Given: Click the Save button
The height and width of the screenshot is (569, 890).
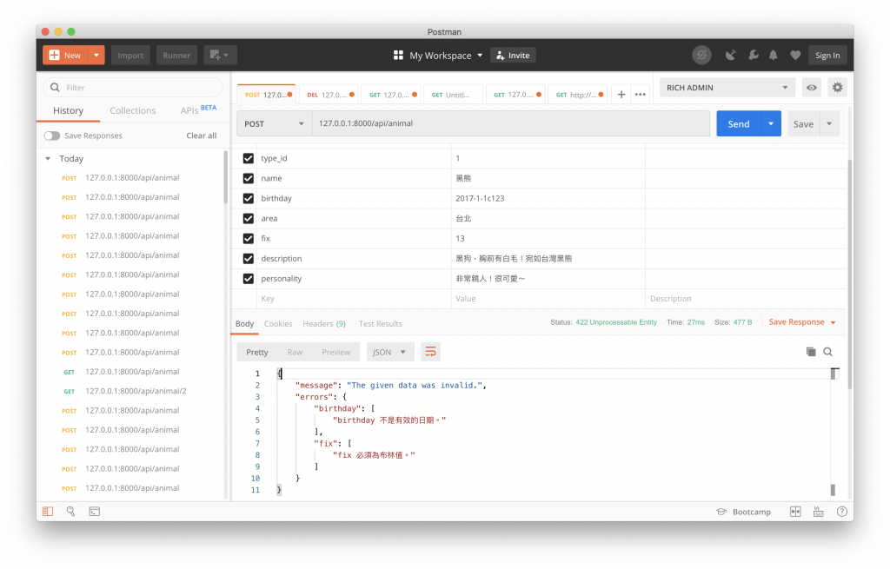Looking at the screenshot, I should tap(803, 123).
